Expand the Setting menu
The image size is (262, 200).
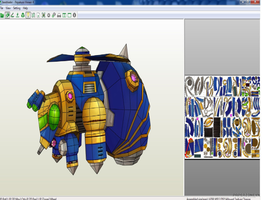pos(16,8)
